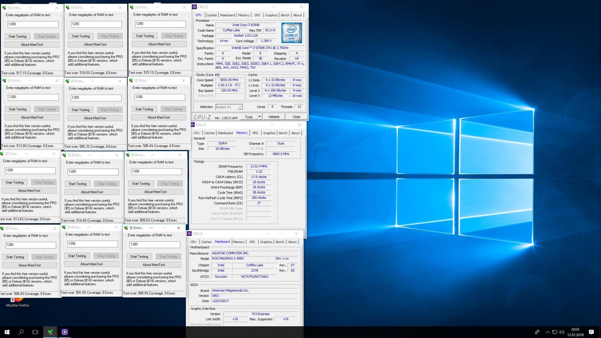The height and width of the screenshot is (338, 601).
Task: Click RAM megabytes field in 518.0% coverage window
Action: [x=96, y=24]
